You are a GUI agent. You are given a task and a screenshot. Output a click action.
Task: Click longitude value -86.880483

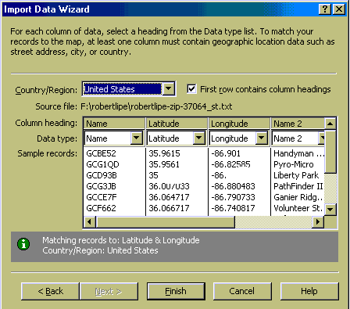point(233,186)
